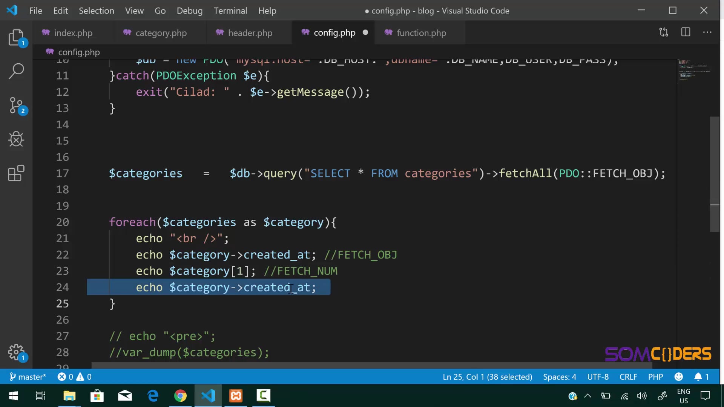Open the Extensions view
The height and width of the screenshot is (407, 724).
click(x=16, y=173)
